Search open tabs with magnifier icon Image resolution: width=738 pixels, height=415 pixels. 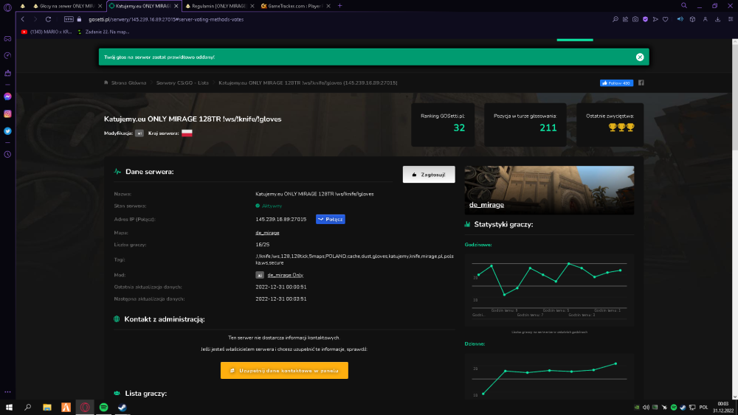pyautogui.click(x=684, y=6)
